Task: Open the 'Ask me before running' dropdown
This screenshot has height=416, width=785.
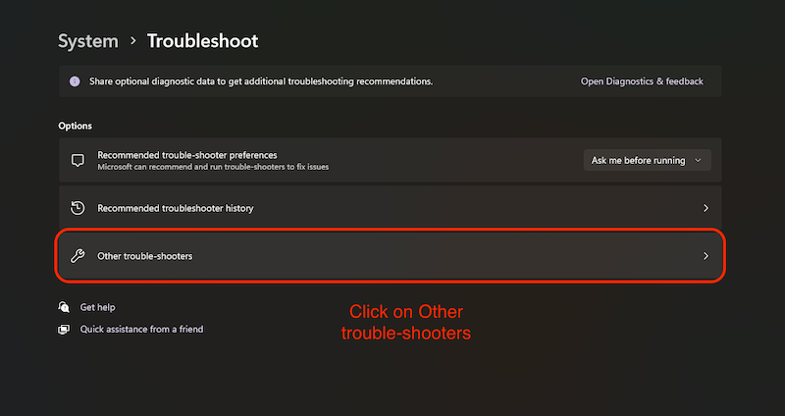Action: coord(647,160)
